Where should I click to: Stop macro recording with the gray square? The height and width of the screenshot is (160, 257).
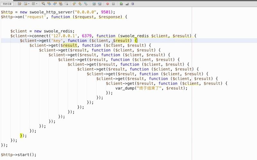113,4
